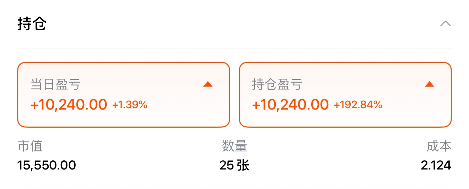The image size is (469, 189).
Task: Click the quantity value 25 张
Action: (x=234, y=165)
